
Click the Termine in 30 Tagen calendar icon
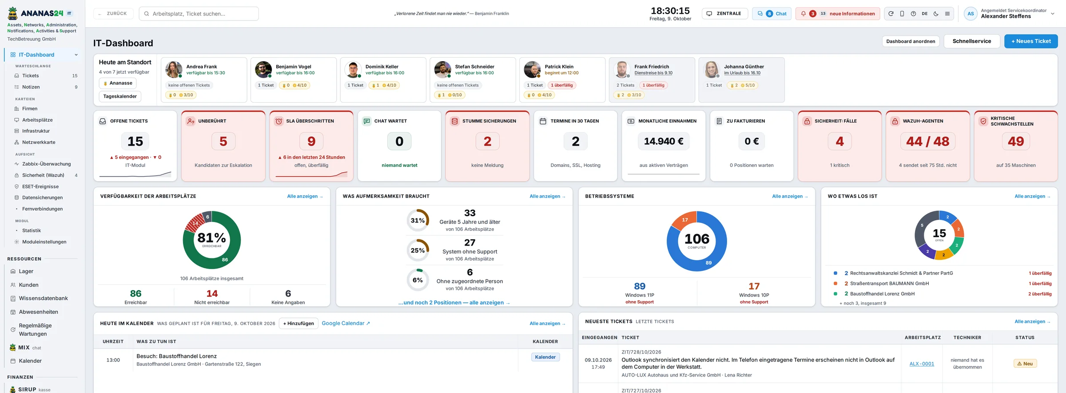click(543, 121)
